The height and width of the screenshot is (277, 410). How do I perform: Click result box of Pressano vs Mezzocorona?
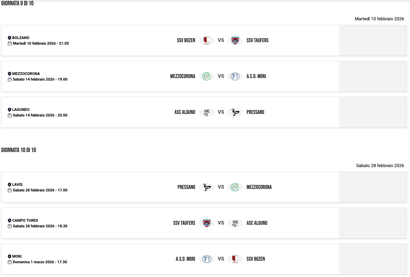(372, 187)
